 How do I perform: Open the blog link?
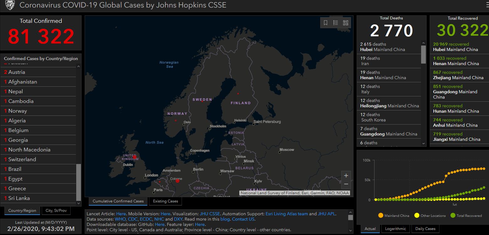(225, 219)
